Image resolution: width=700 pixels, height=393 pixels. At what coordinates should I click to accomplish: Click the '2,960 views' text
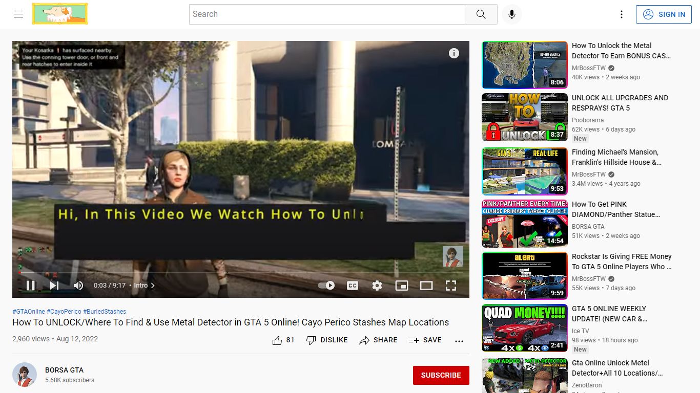31,339
